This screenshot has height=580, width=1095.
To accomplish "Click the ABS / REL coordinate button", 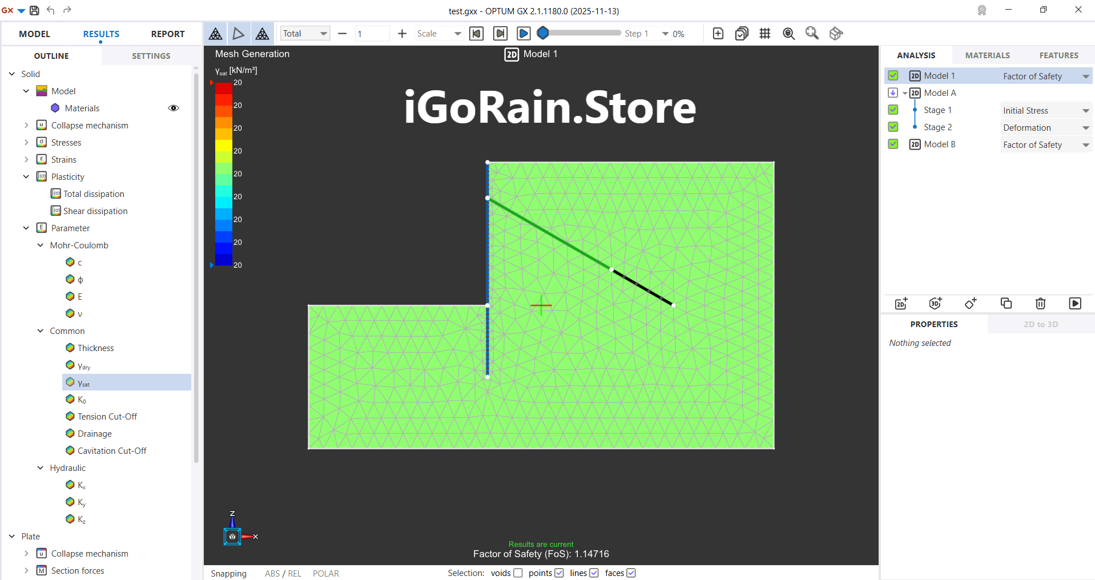I will (x=283, y=573).
